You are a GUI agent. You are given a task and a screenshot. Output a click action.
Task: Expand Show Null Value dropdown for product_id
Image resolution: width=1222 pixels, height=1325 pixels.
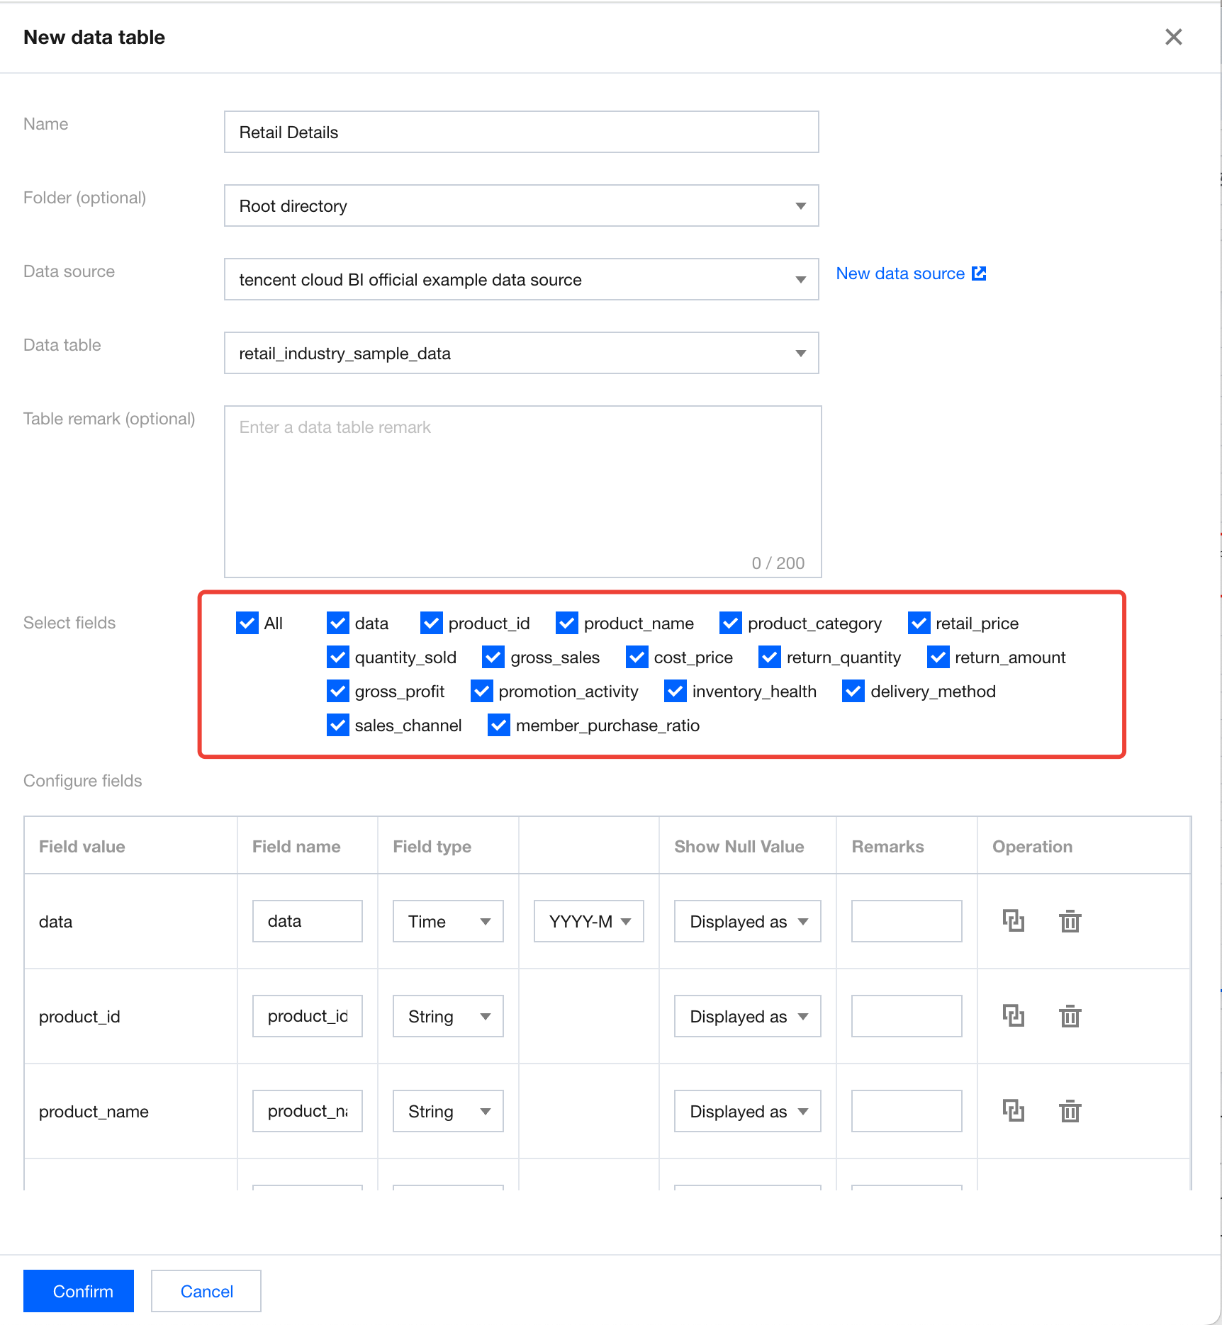point(747,1016)
